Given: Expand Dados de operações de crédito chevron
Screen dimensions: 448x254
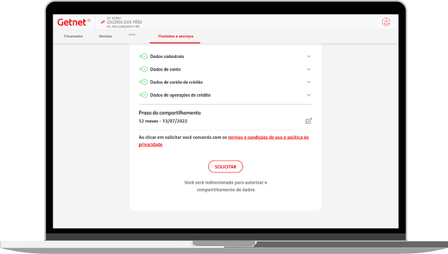Looking at the screenshot, I should [308, 95].
